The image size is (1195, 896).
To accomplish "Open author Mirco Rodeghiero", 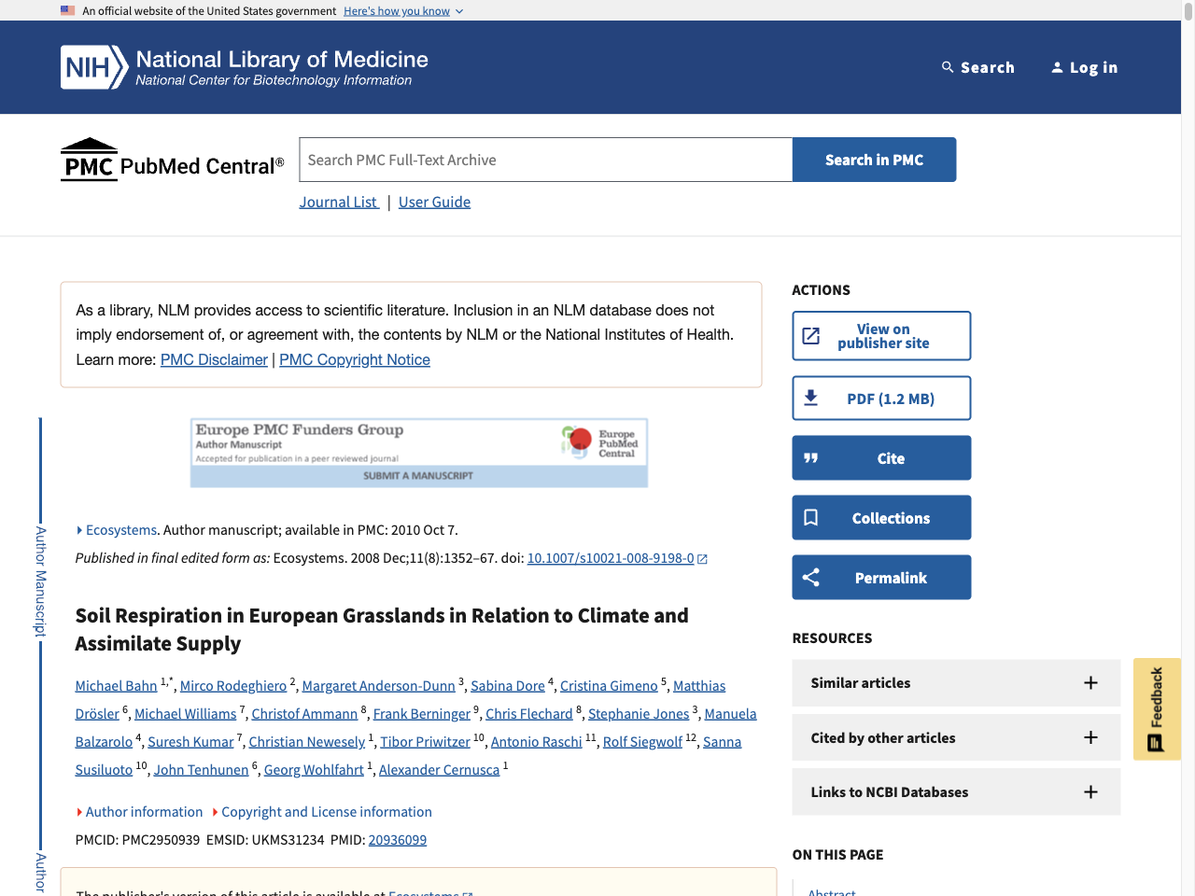I will (x=233, y=686).
